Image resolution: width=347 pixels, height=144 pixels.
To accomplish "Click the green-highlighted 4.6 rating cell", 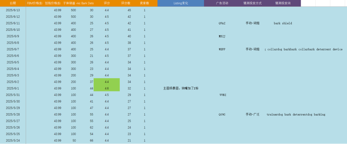I will 107,88.
